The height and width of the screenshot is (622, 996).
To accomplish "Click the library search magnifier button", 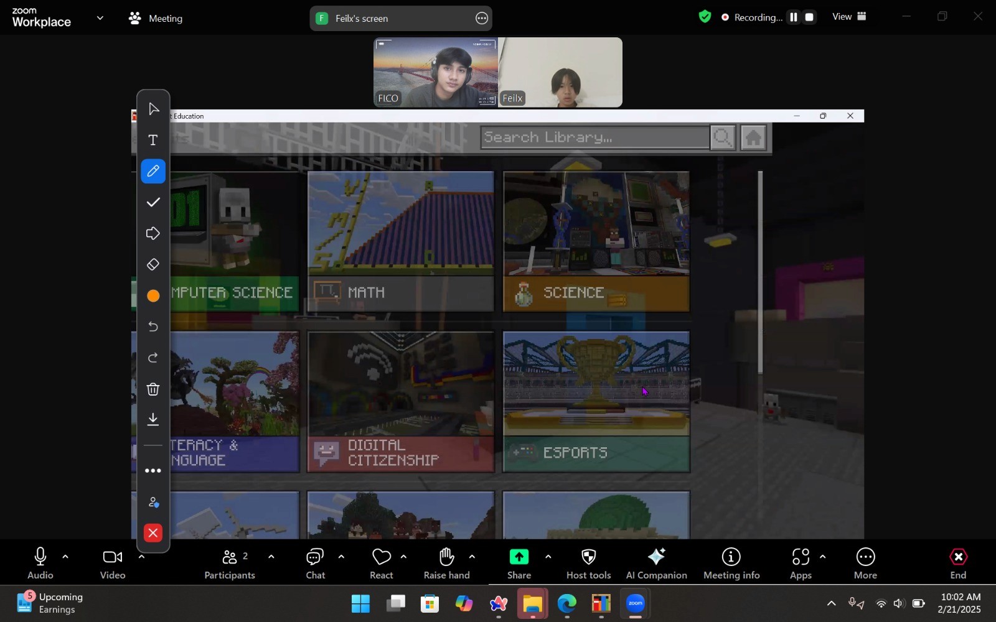I will 723,137.
